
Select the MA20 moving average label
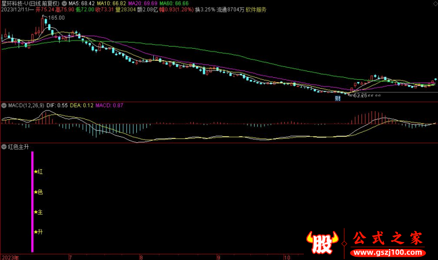click(140, 3)
